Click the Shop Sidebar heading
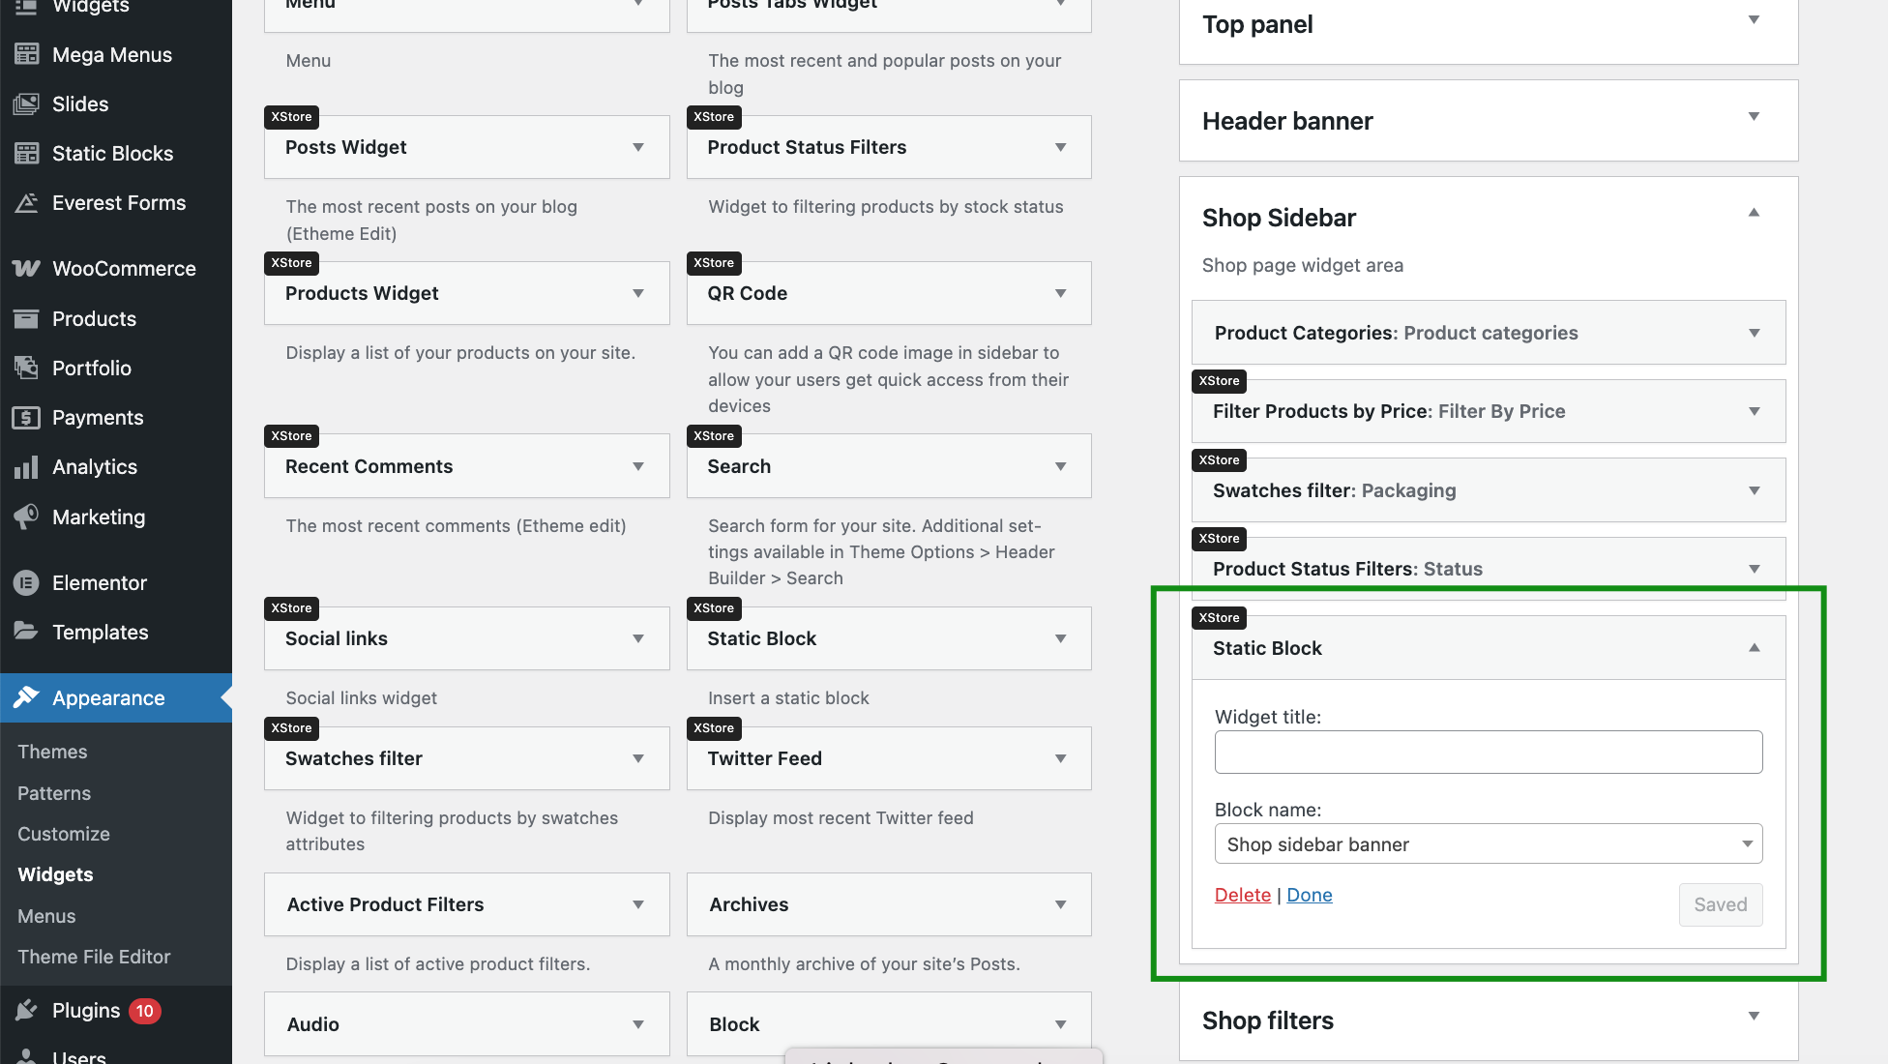The height and width of the screenshot is (1064, 1888). pos(1279,218)
